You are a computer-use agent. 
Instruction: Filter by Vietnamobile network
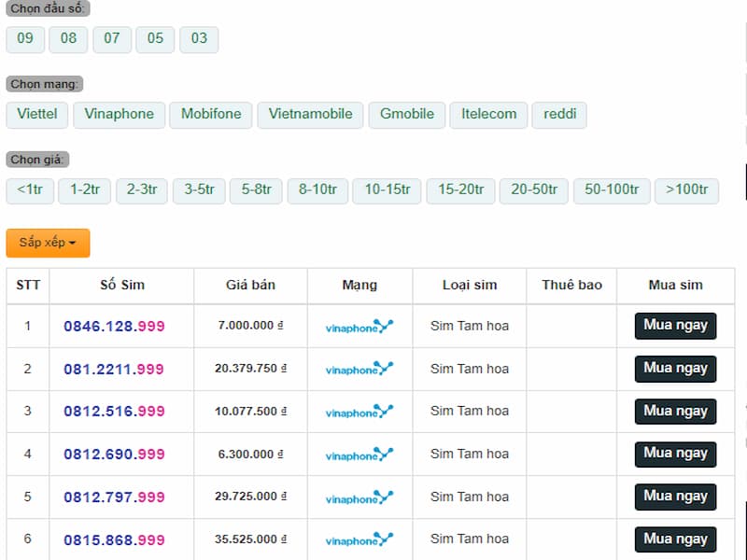311,114
